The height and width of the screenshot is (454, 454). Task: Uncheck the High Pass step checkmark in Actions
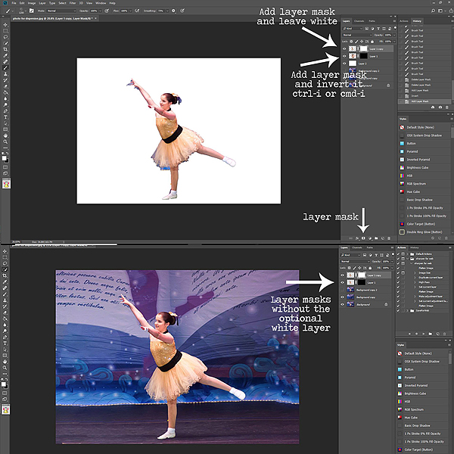[398, 282]
